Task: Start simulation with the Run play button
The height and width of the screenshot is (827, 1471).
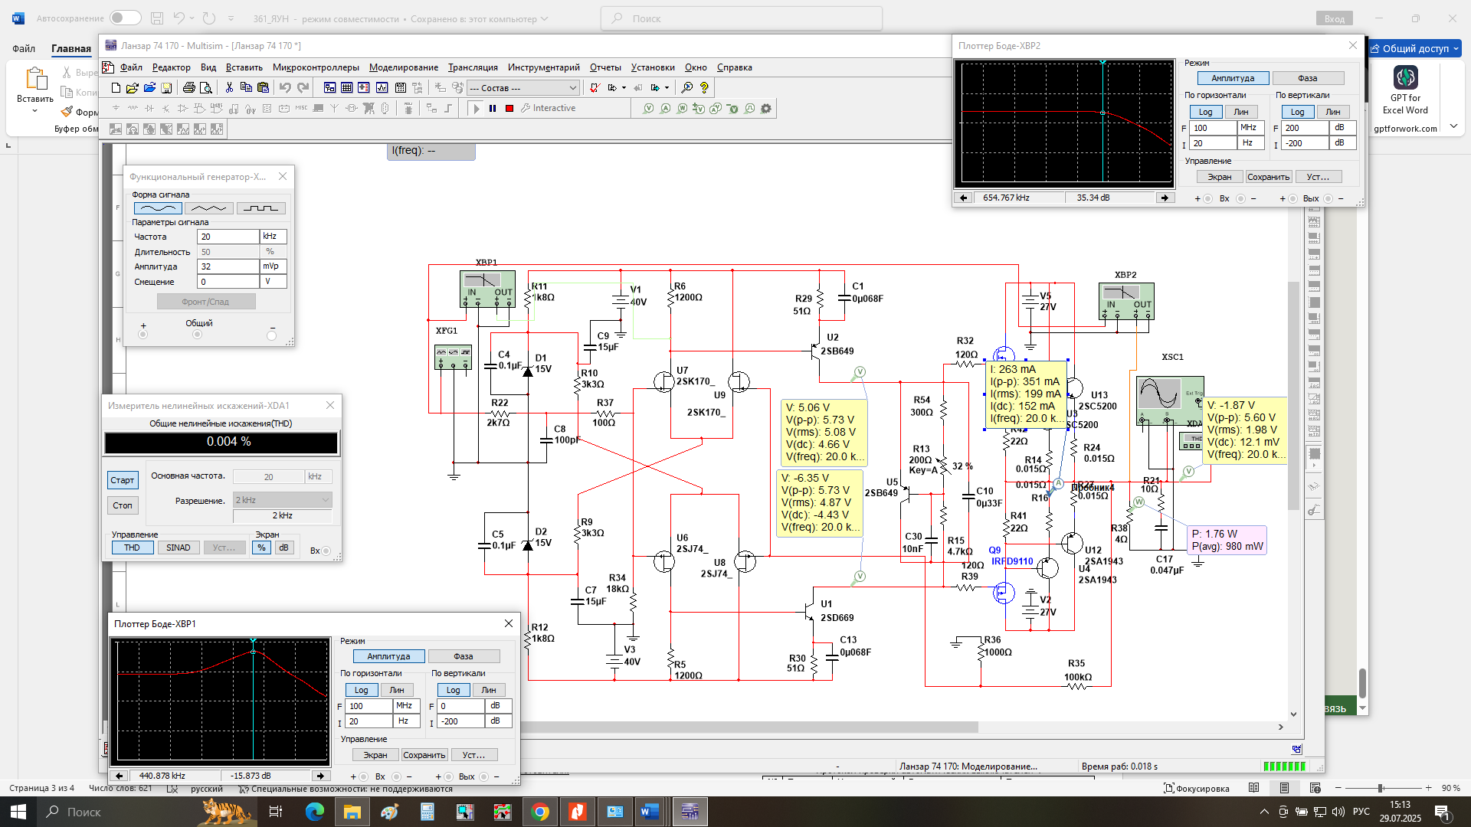Action: [x=476, y=109]
